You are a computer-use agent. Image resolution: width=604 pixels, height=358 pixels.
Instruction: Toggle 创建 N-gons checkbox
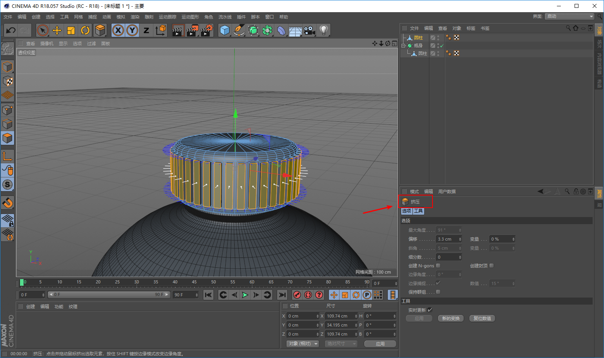[x=438, y=266]
